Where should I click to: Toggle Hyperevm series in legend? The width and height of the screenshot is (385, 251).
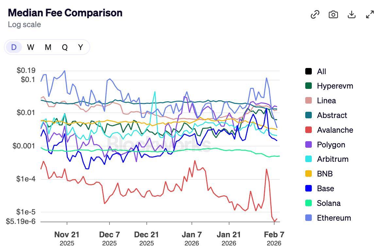[335, 86]
